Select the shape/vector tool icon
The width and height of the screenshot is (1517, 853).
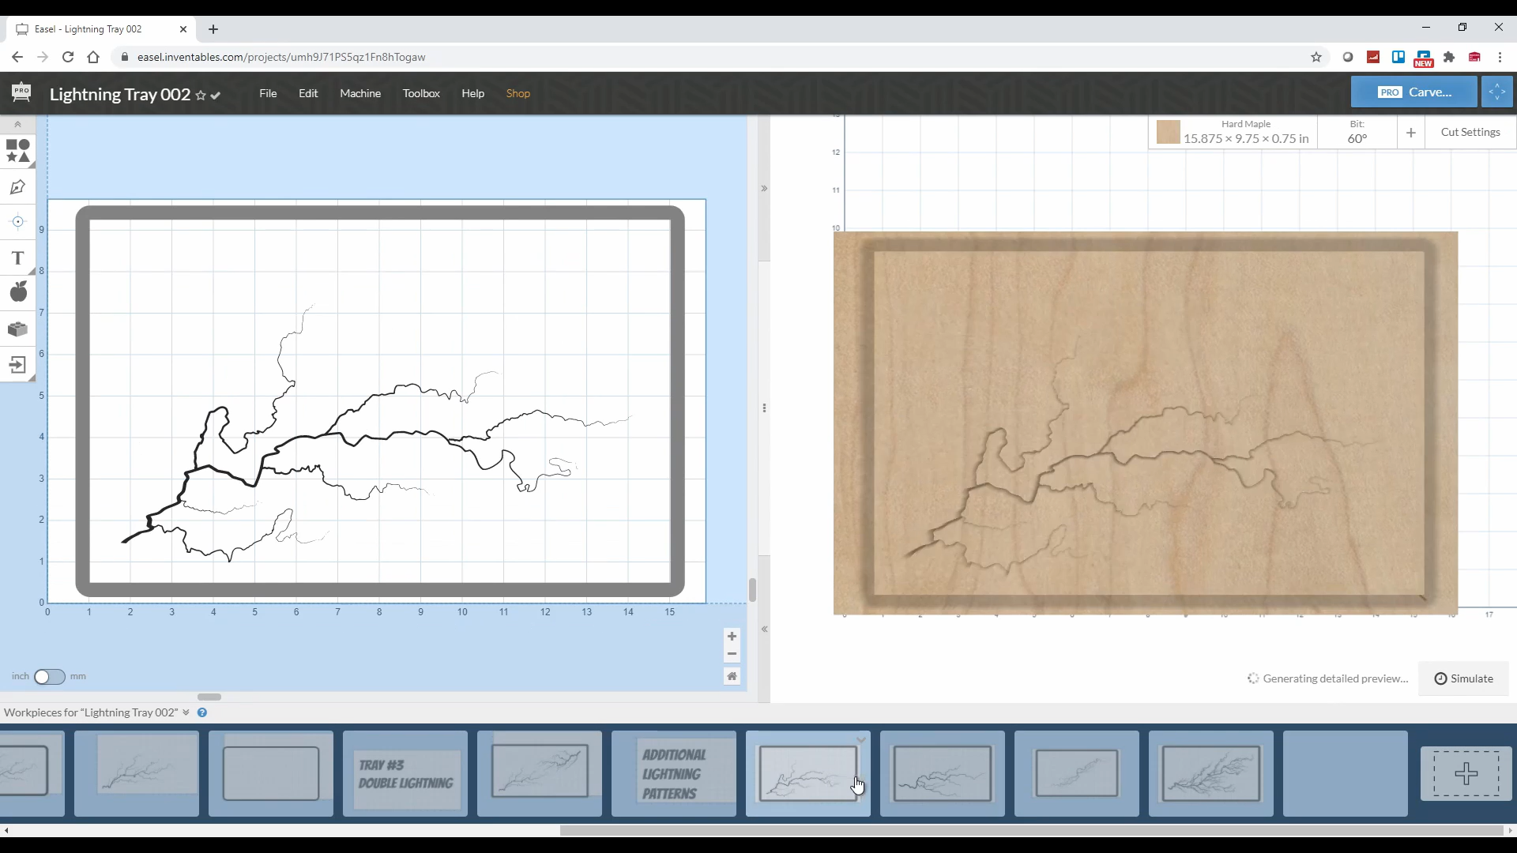(x=17, y=151)
